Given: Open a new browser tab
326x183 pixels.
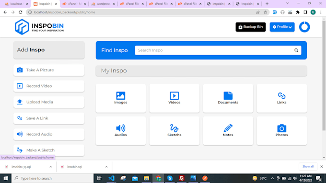Looking at the screenshot, I should (267, 4).
